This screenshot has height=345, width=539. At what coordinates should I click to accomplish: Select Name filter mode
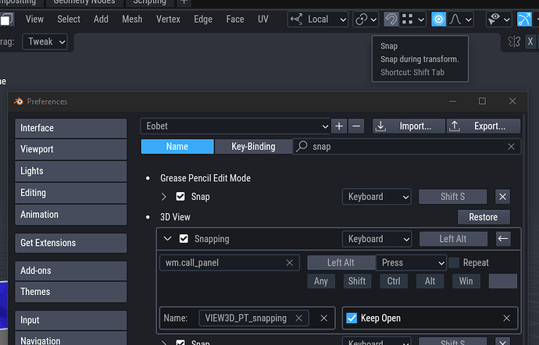tap(177, 147)
